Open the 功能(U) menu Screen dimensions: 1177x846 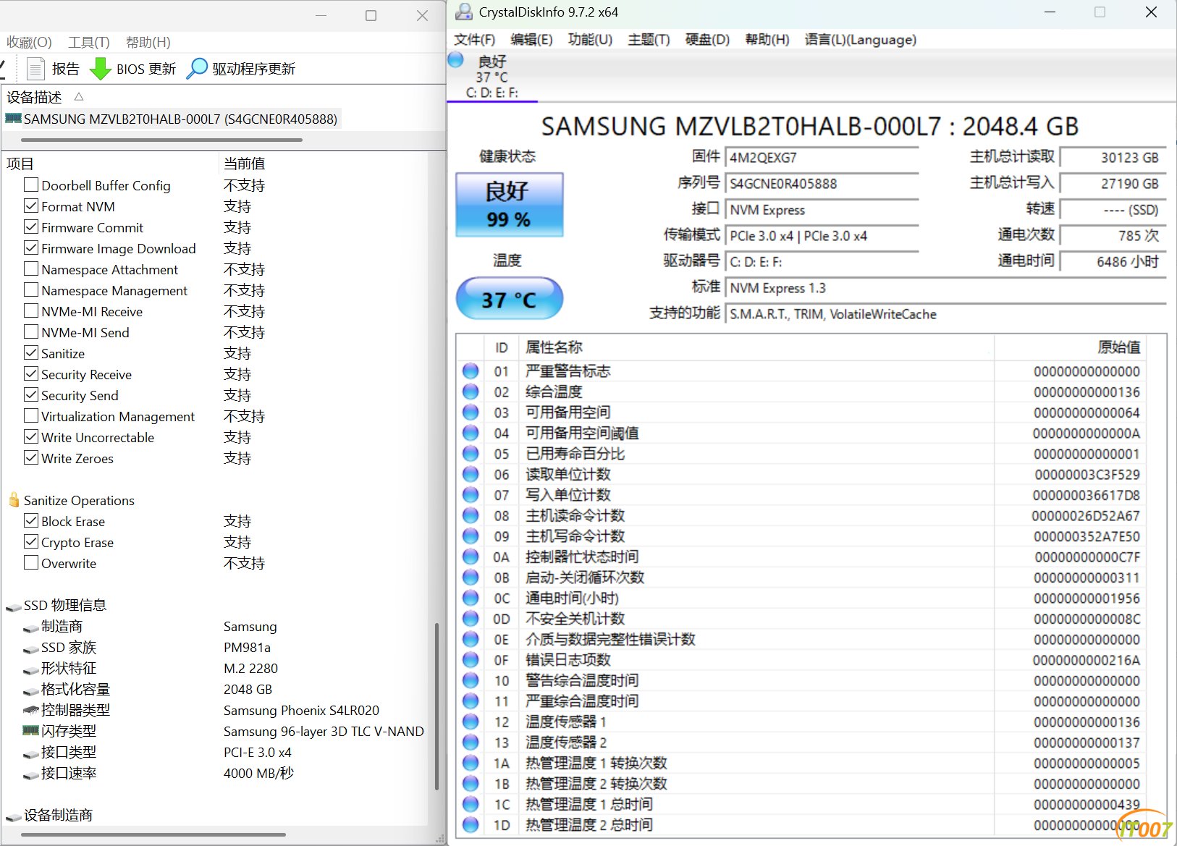pos(591,40)
